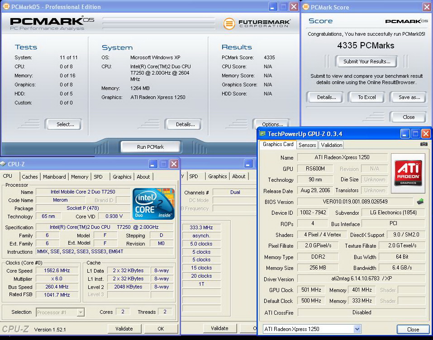Click the CPU-Z title bar app icon

pos(3,164)
